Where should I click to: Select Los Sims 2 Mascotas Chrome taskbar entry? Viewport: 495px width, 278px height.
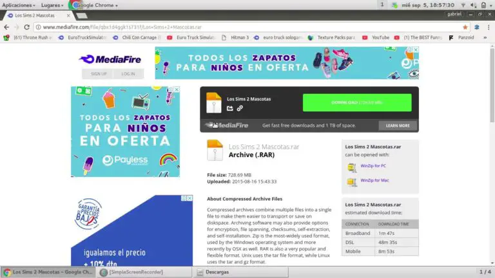(48, 272)
